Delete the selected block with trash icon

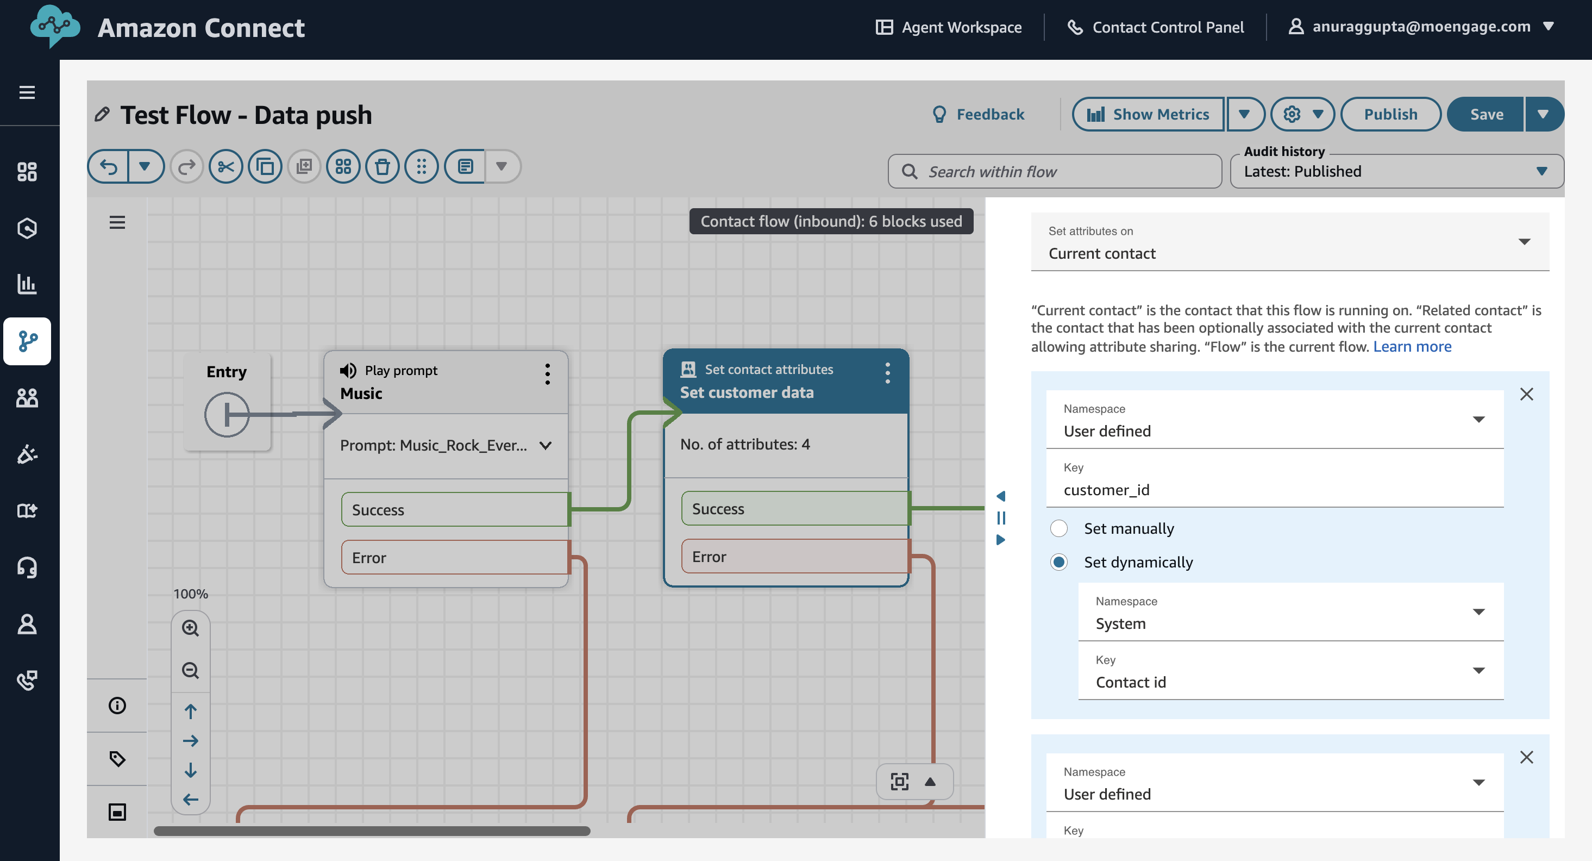[383, 166]
